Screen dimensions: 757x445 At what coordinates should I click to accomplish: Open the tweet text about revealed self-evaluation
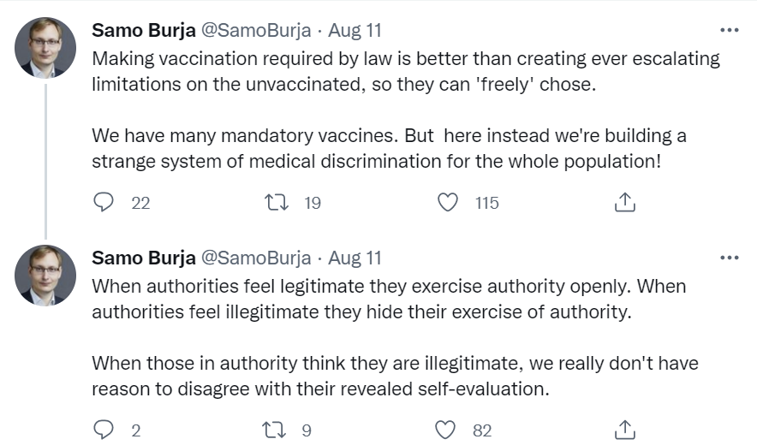pyautogui.click(x=395, y=337)
